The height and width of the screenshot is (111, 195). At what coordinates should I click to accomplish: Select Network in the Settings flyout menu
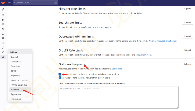15,90
